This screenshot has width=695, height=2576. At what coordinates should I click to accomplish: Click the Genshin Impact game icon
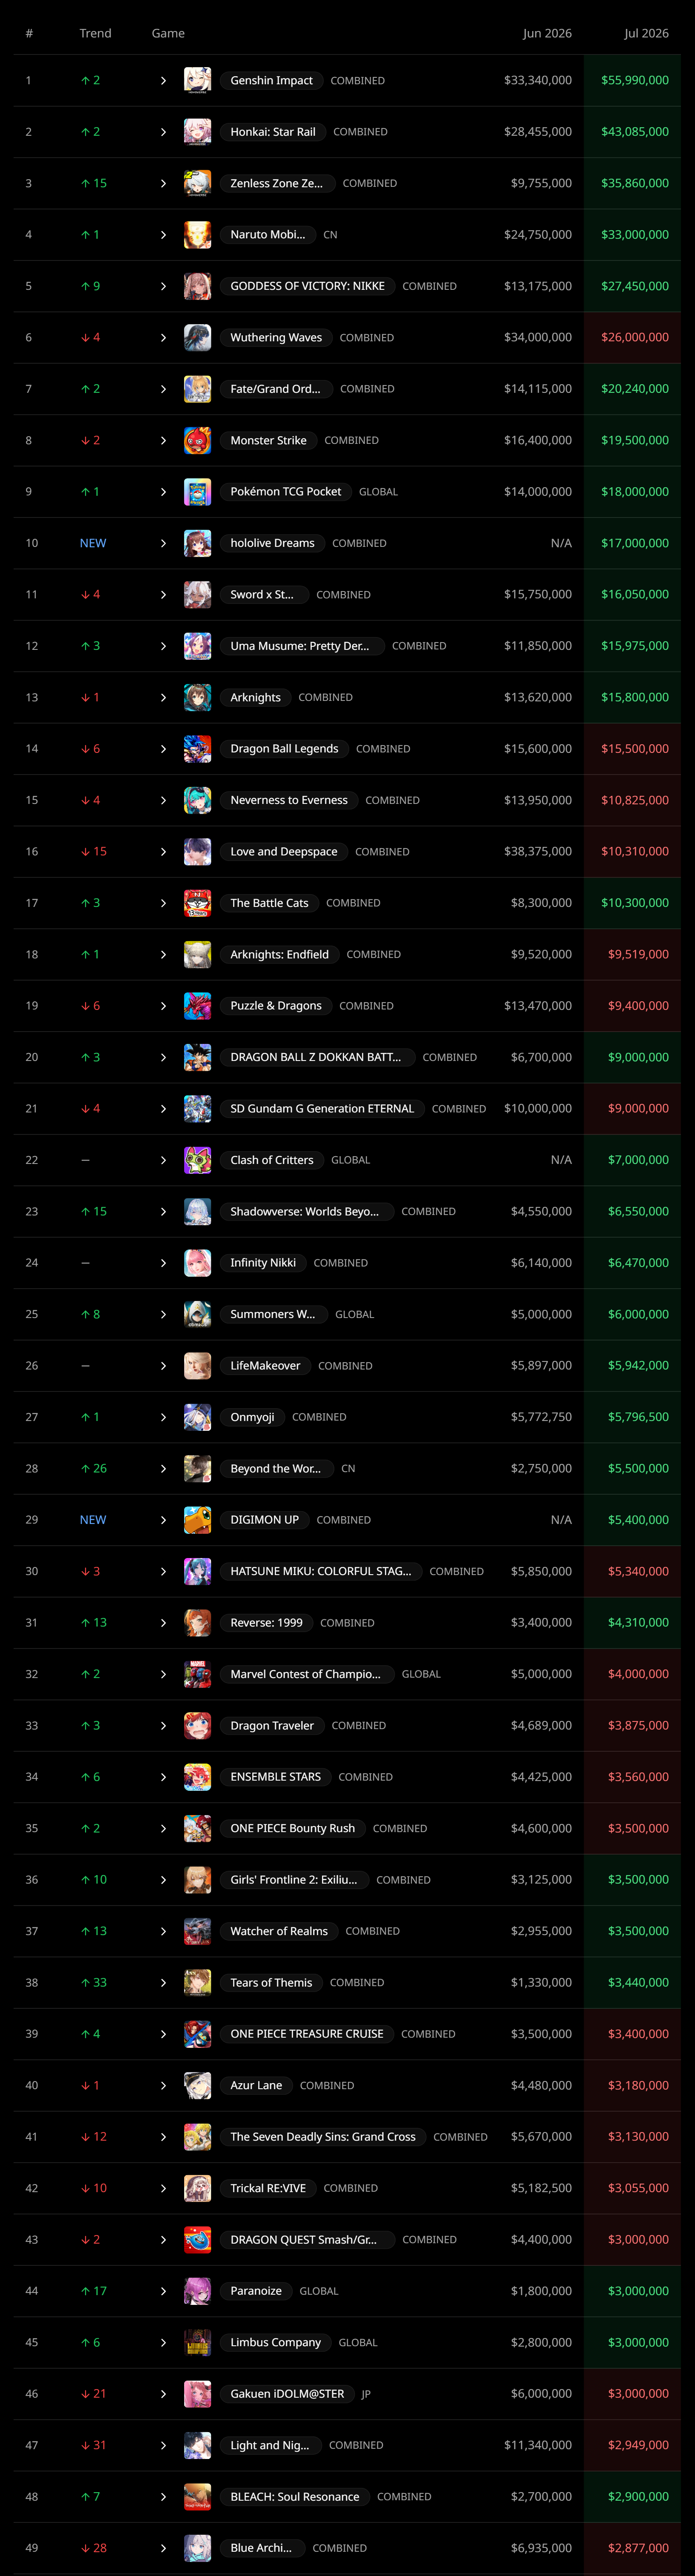pyautogui.click(x=197, y=80)
